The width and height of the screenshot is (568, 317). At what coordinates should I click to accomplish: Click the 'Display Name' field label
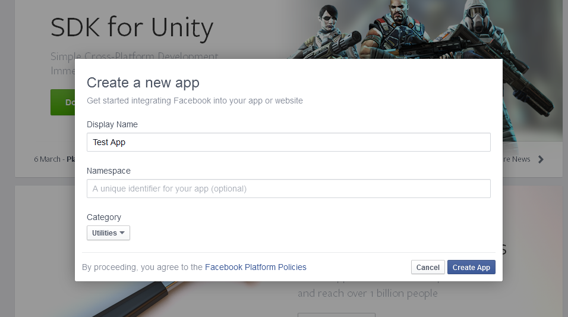(x=112, y=124)
